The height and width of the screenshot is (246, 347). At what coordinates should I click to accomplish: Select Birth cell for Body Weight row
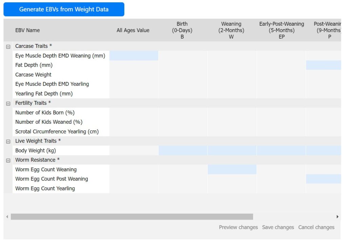(183, 151)
